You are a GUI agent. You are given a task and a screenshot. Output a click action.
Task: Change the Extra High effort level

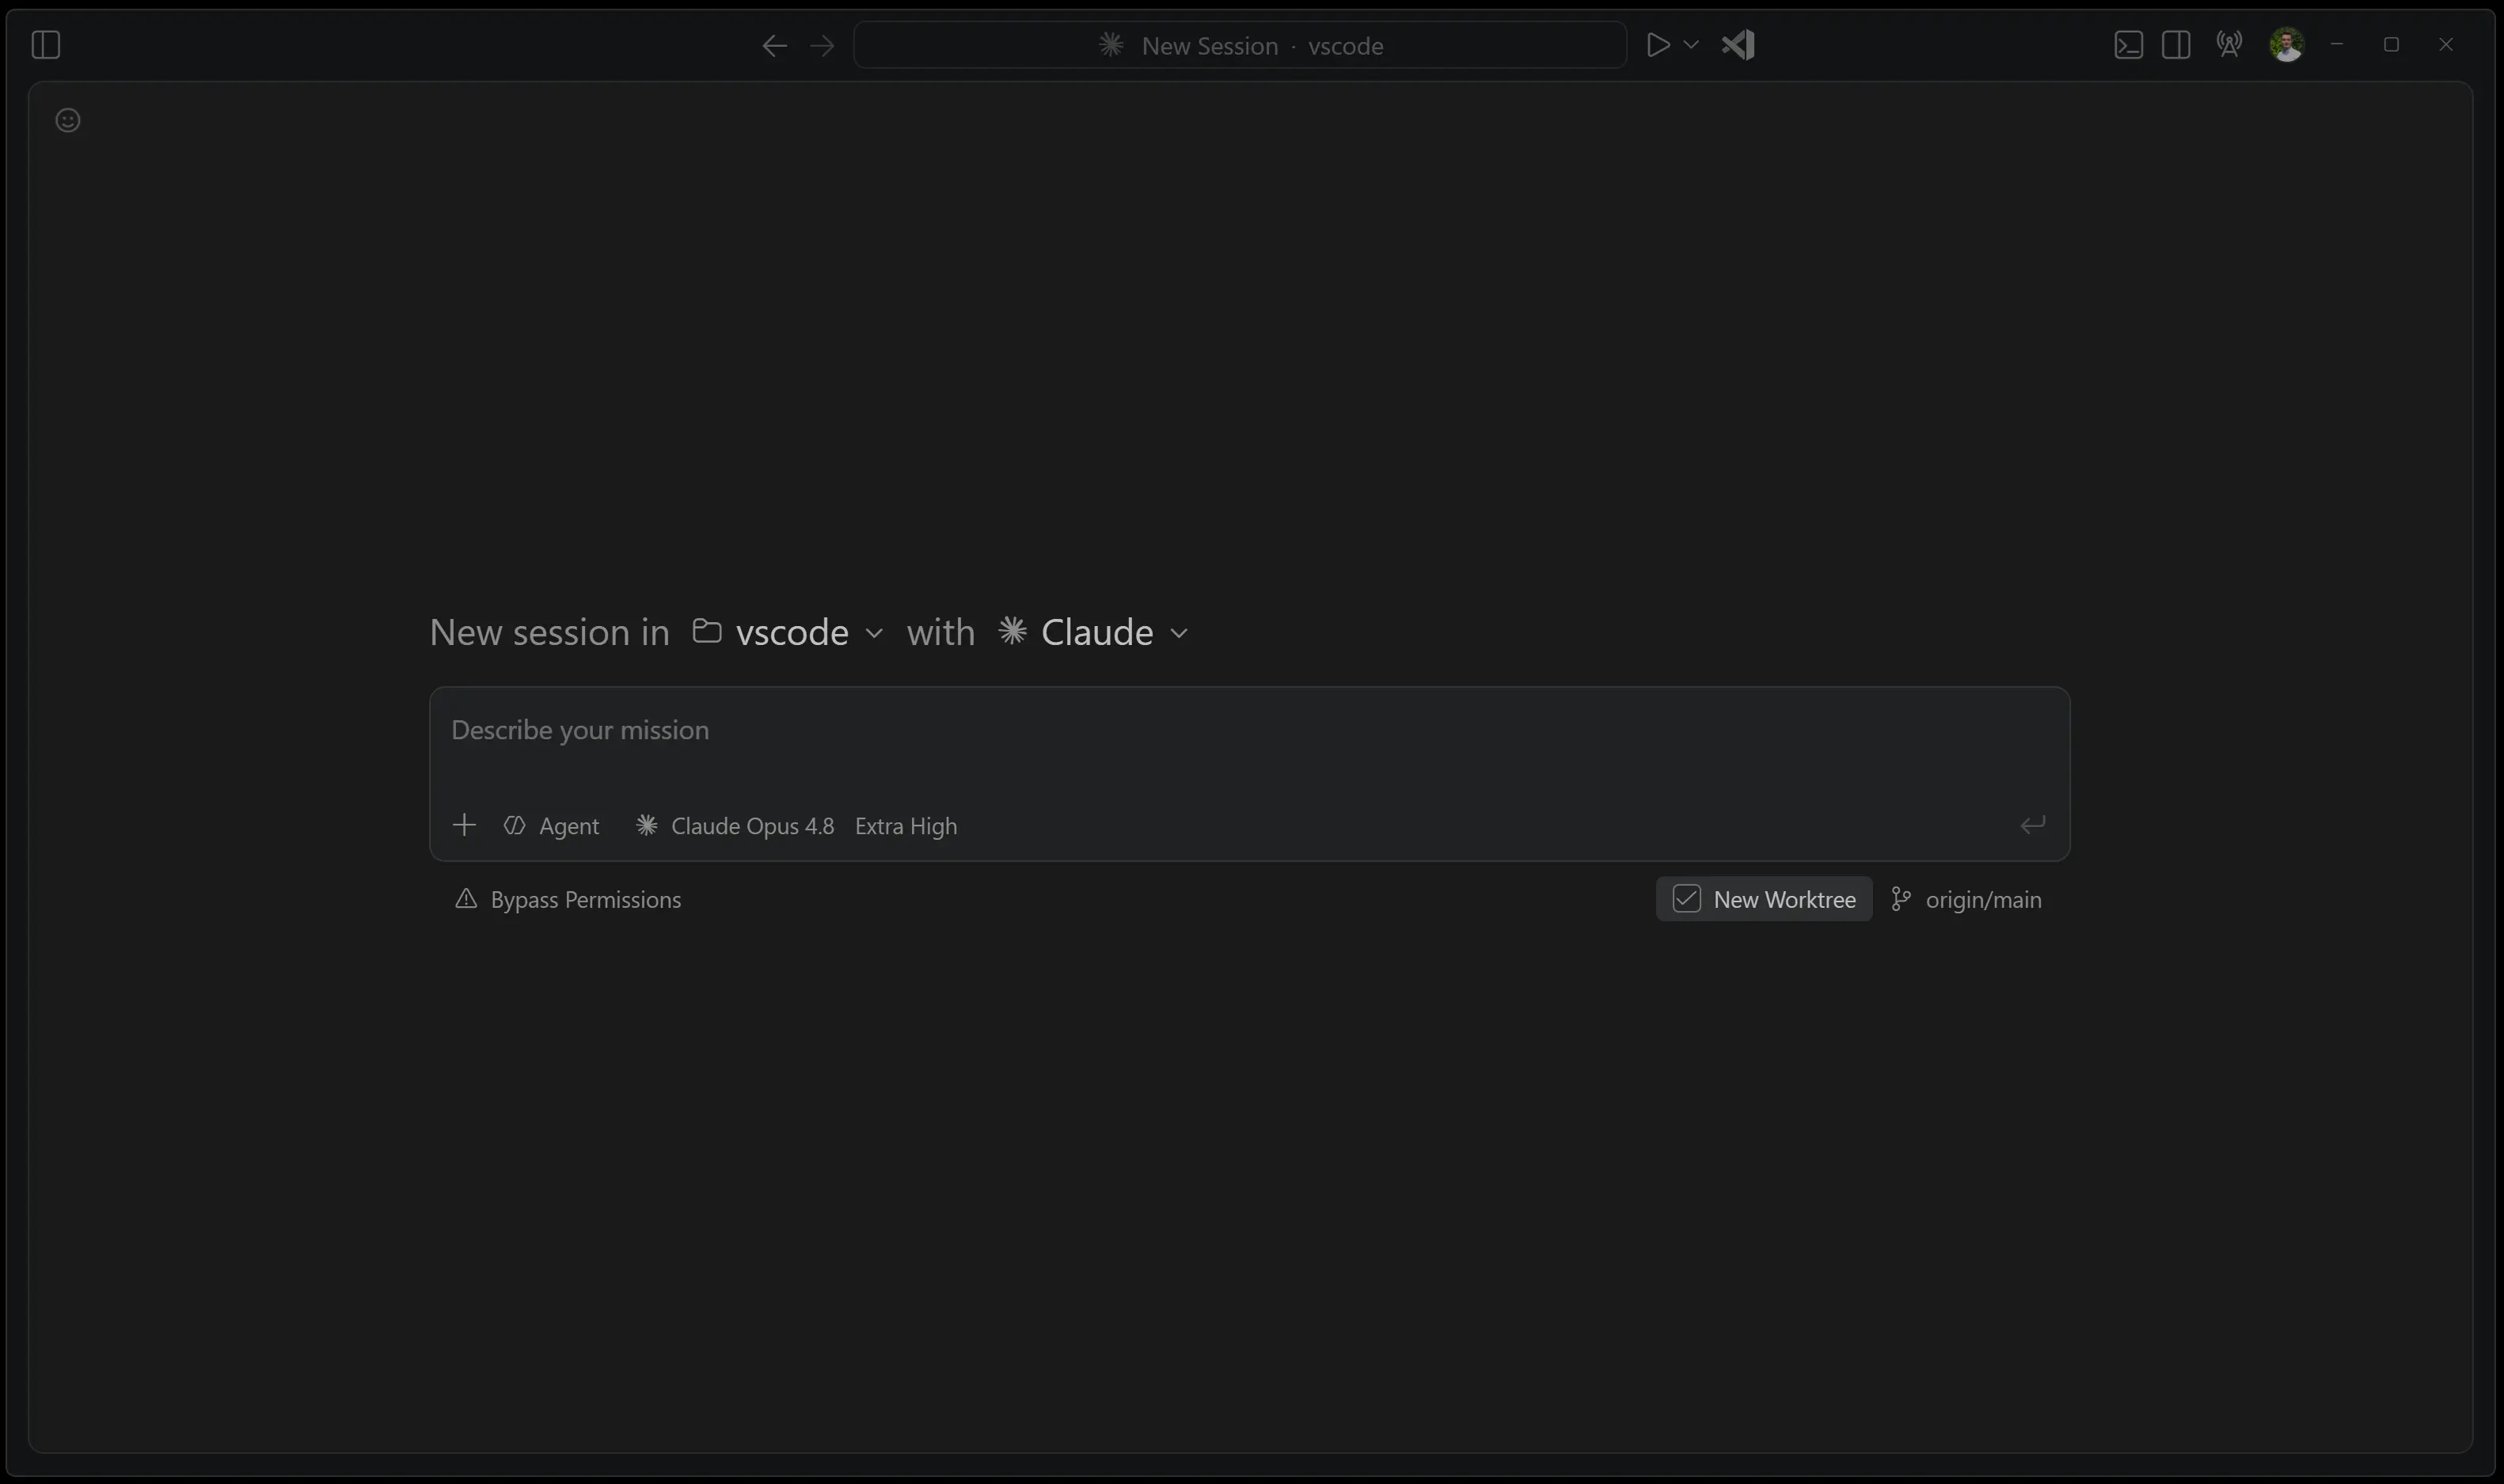[x=906, y=826]
